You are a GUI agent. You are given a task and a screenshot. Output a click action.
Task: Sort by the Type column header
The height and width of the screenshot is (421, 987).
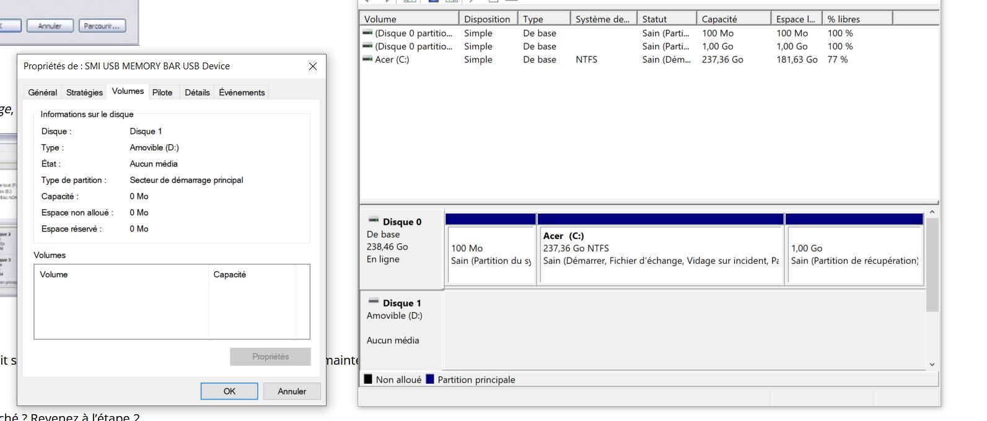(544, 19)
